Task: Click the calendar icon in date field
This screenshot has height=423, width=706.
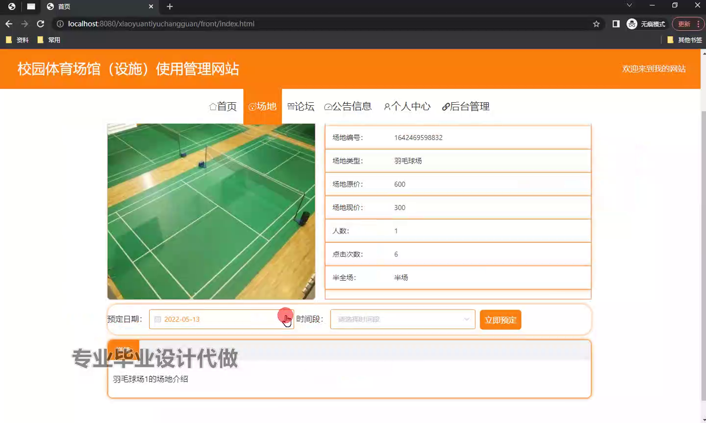Action: [x=158, y=319]
